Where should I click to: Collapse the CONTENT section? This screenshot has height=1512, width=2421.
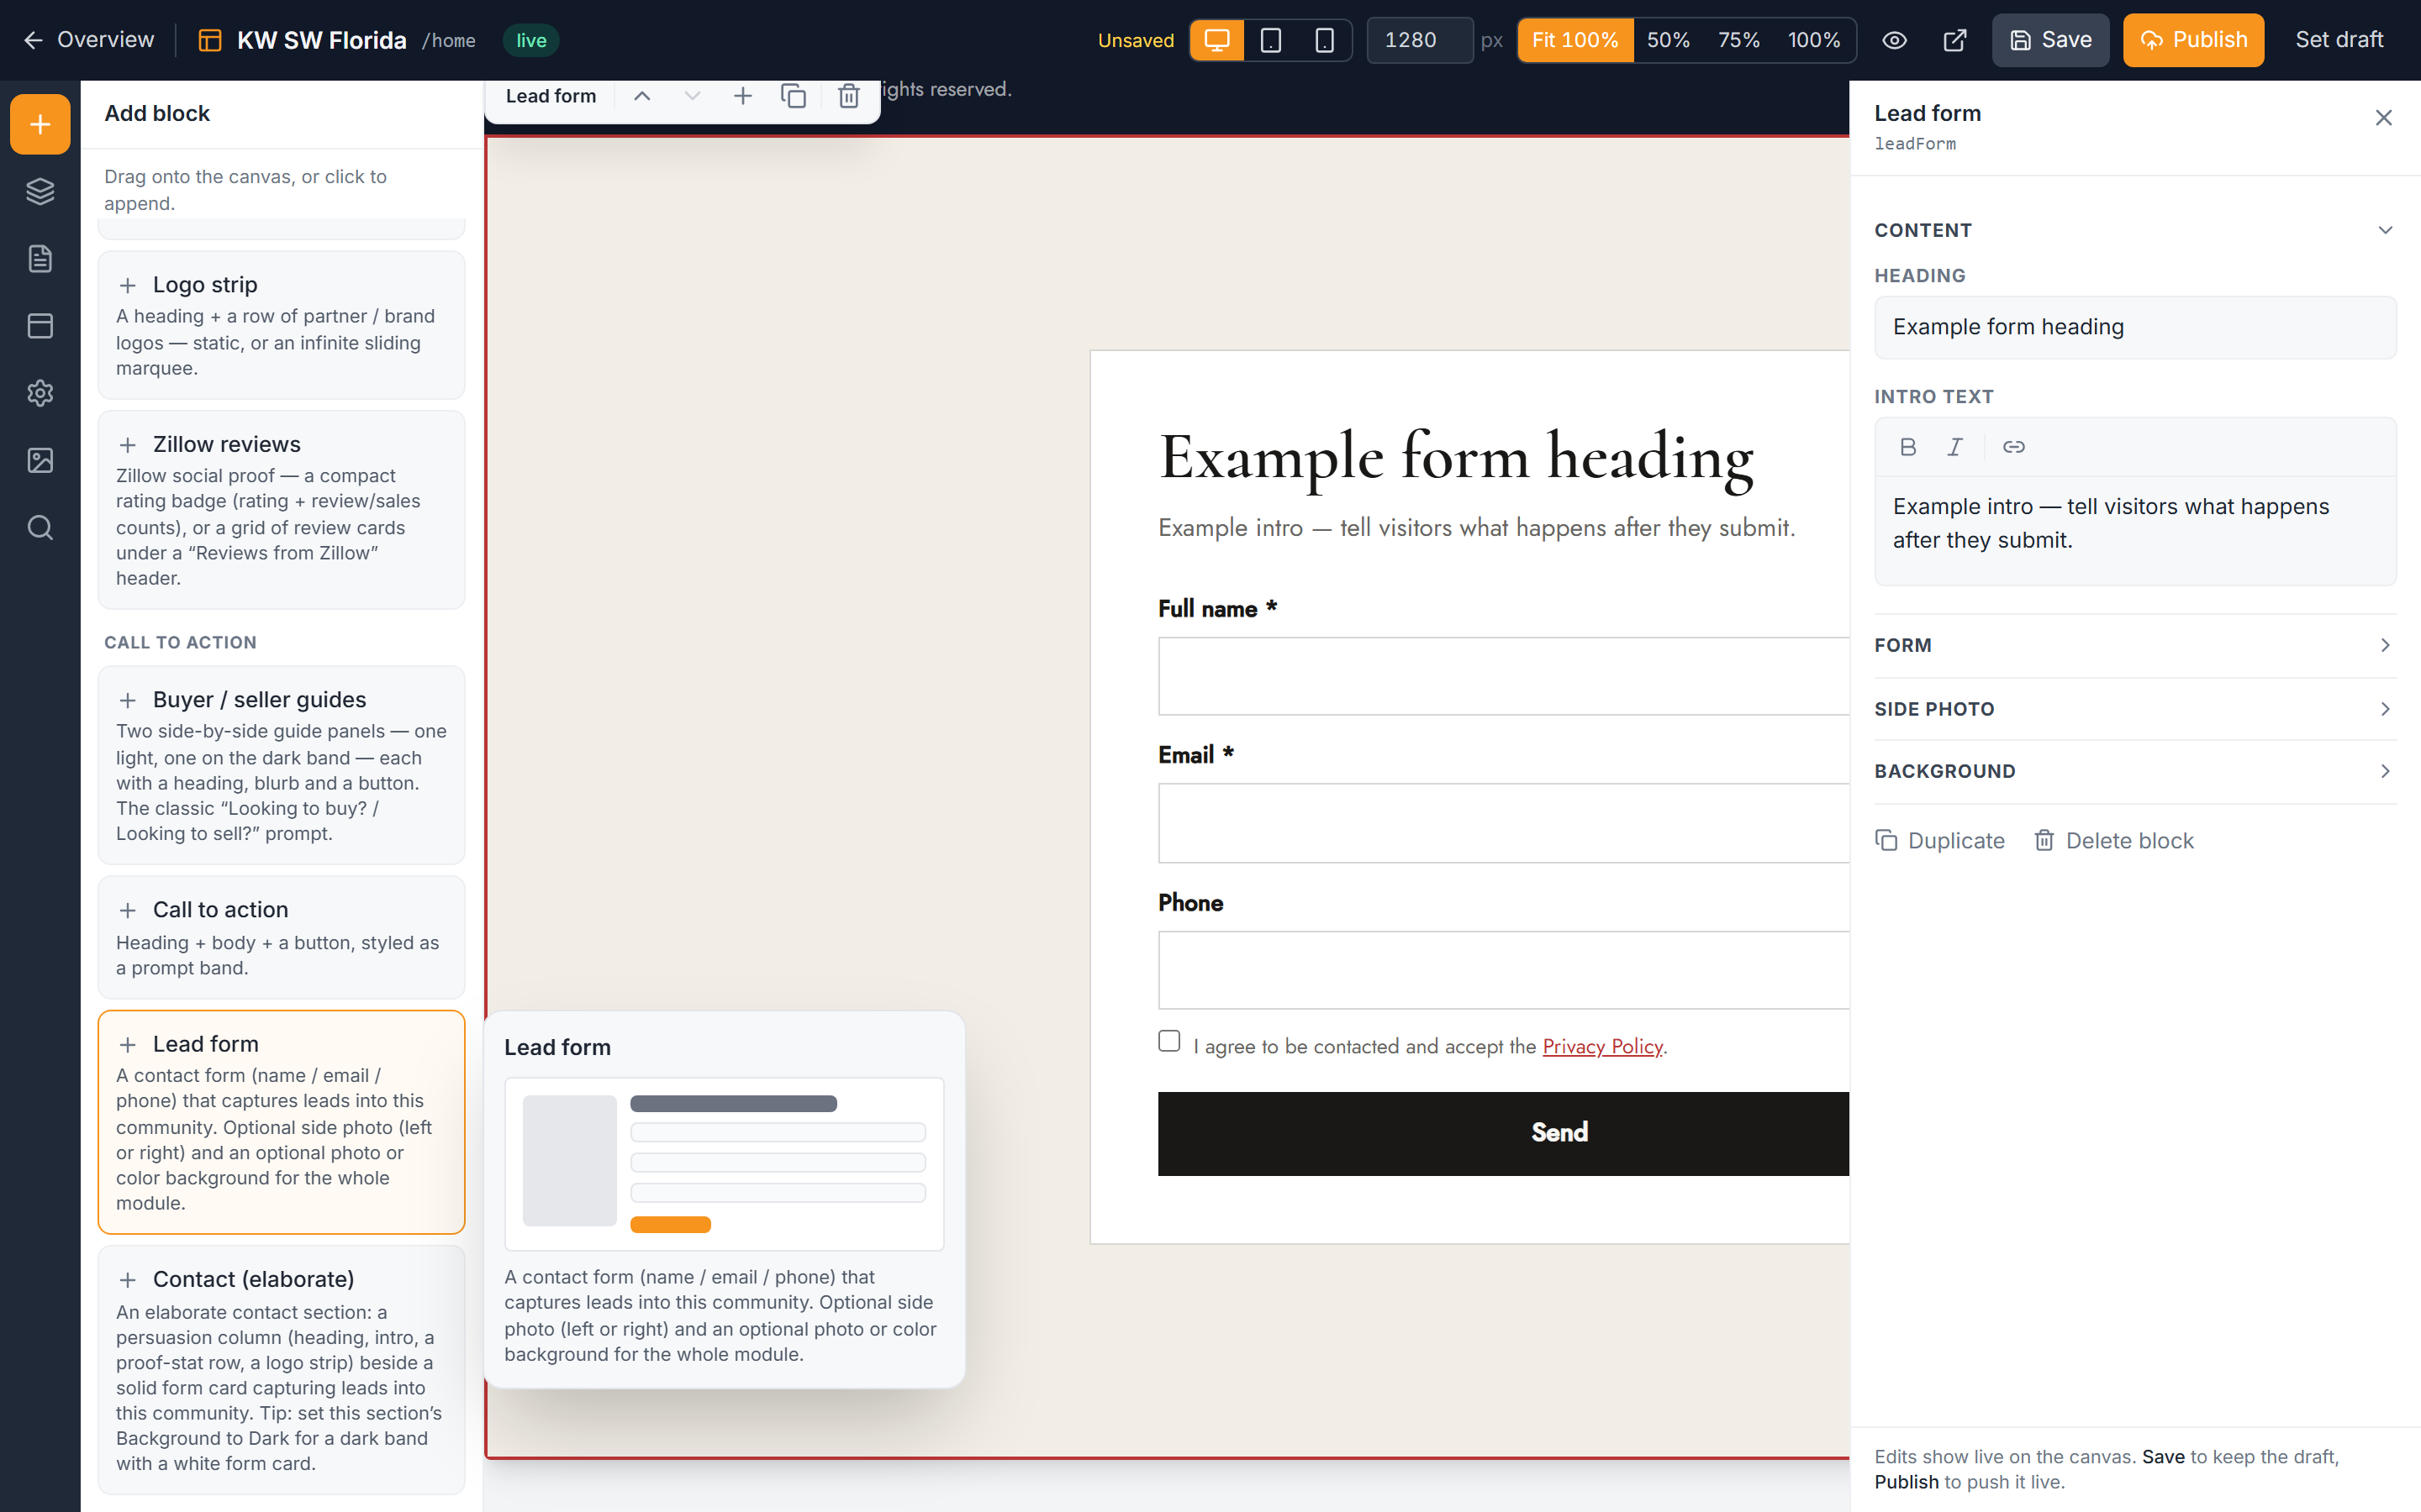2135,230
